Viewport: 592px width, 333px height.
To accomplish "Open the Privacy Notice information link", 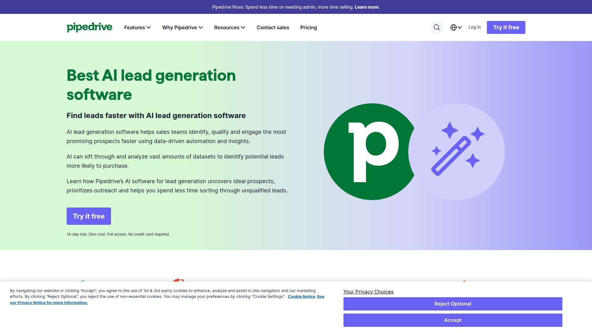I will click(49, 303).
